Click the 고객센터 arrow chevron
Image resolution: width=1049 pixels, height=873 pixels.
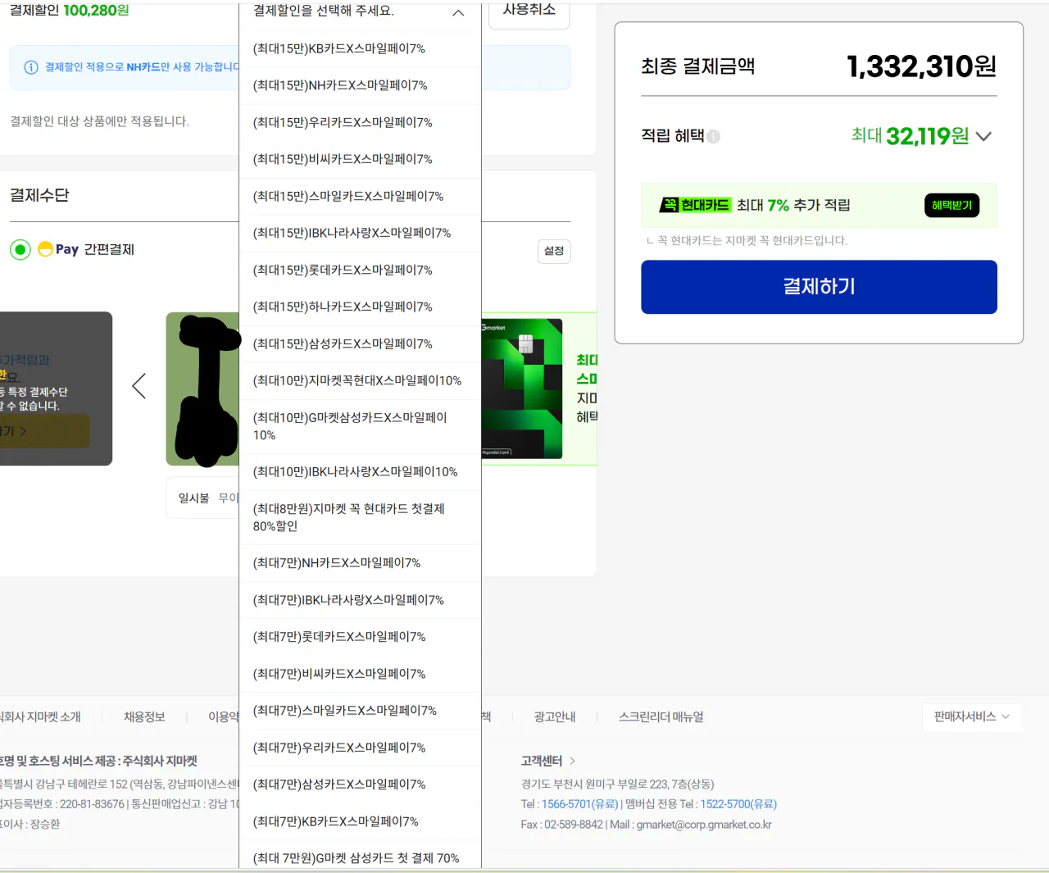pos(572,761)
